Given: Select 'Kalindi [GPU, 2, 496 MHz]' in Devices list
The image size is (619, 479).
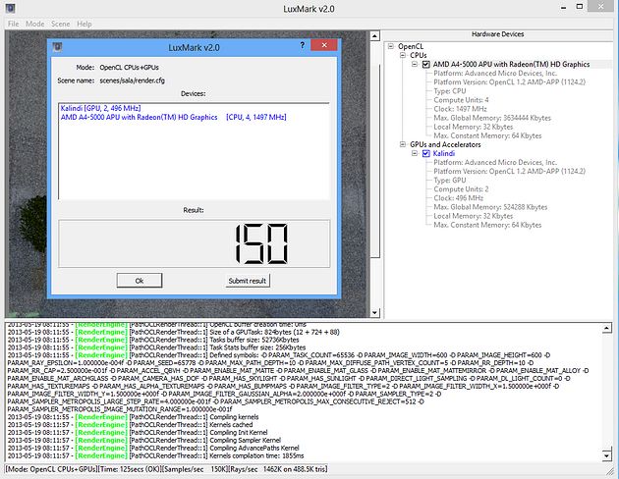Looking at the screenshot, I should [100, 108].
